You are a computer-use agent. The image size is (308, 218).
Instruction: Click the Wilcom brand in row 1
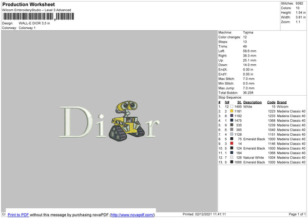[x=283, y=106]
